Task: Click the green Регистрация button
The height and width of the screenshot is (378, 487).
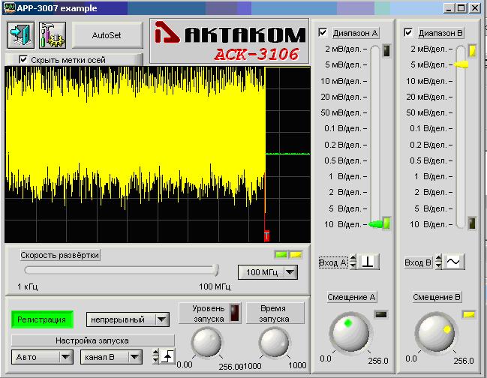Action: click(42, 319)
